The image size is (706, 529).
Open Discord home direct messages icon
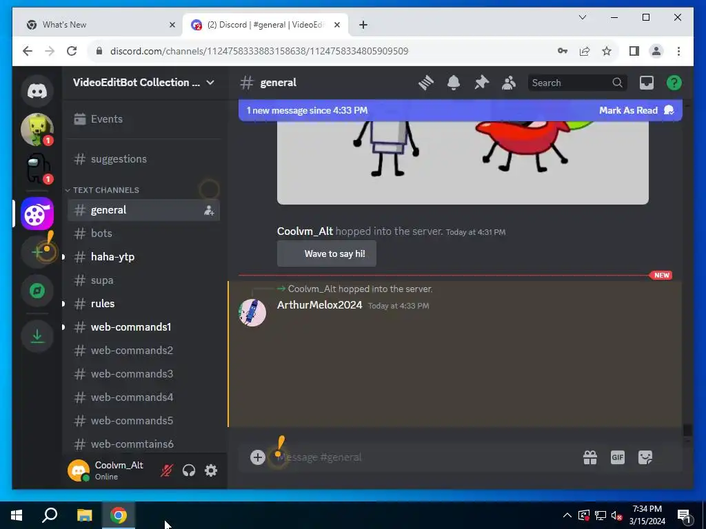pyautogui.click(x=37, y=92)
